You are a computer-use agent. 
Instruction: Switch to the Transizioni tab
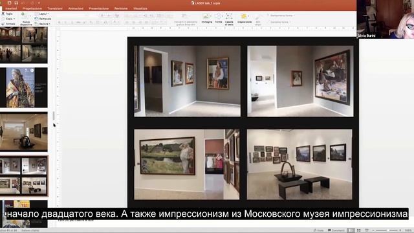point(55,8)
